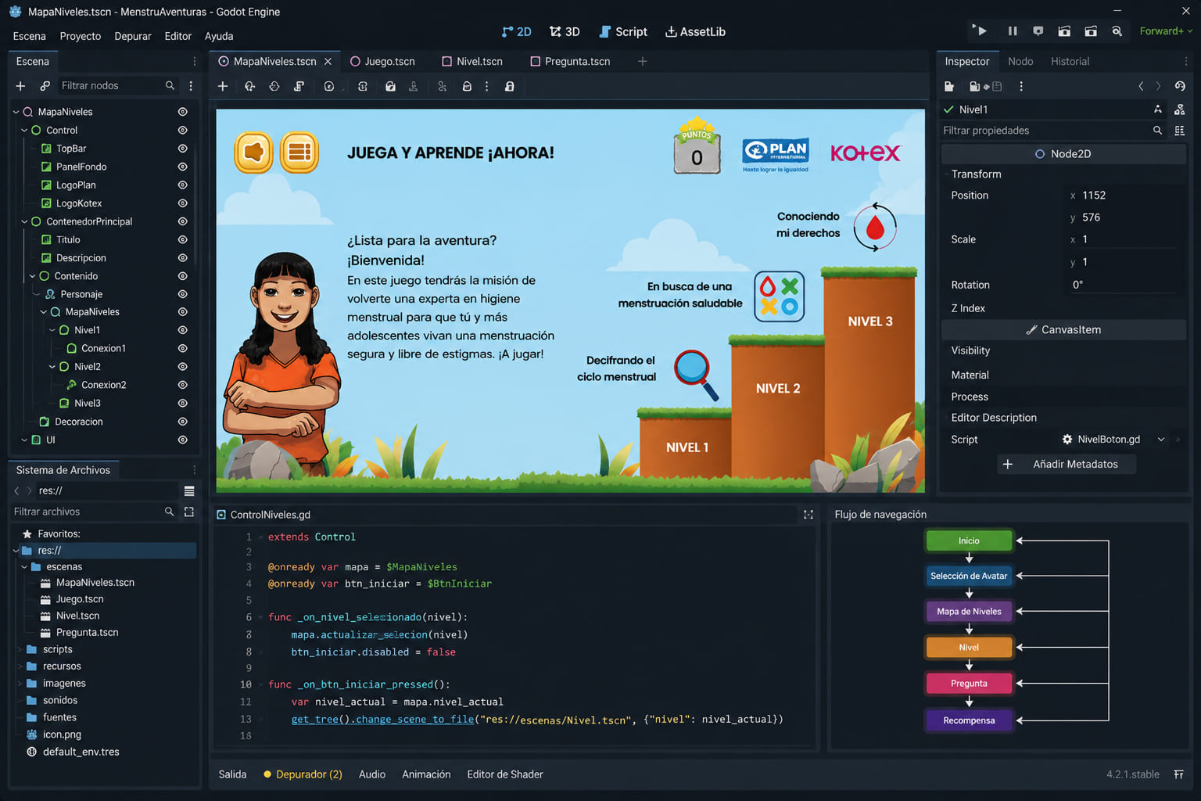Click the Añadir Metadatos button
Viewport: 1201px width, 801px height.
click(x=1067, y=464)
